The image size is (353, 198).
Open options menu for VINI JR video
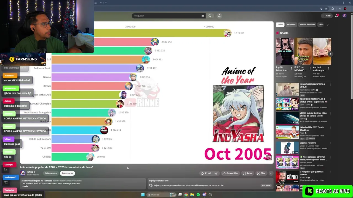click(x=330, y=85)
